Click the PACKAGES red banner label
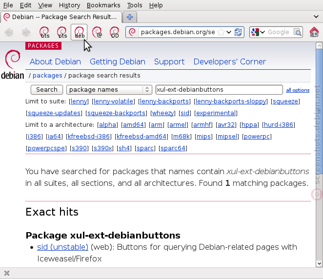323x279 pixels. (x=43, y=46)
